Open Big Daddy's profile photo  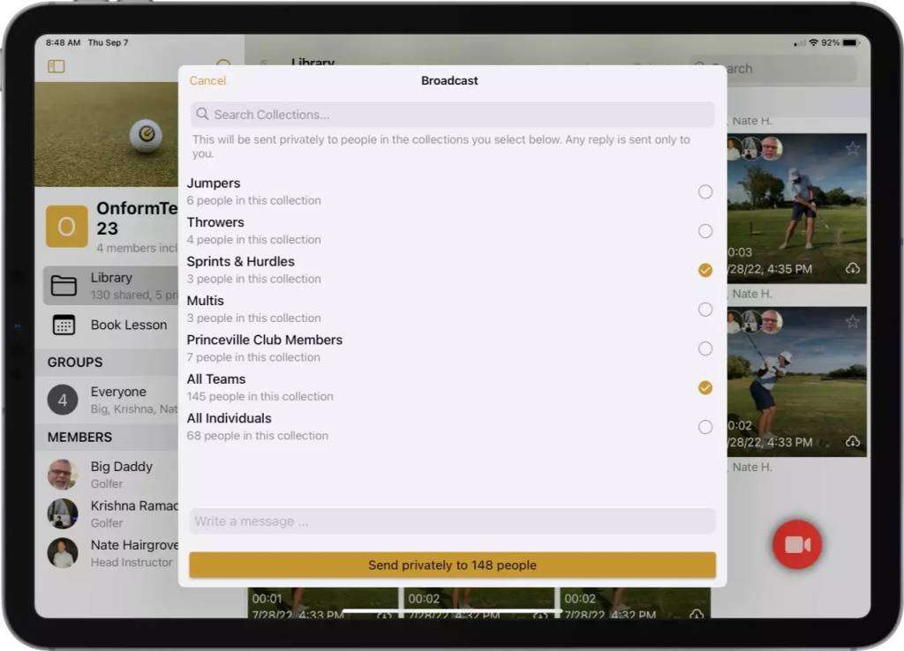pos(63,474)
